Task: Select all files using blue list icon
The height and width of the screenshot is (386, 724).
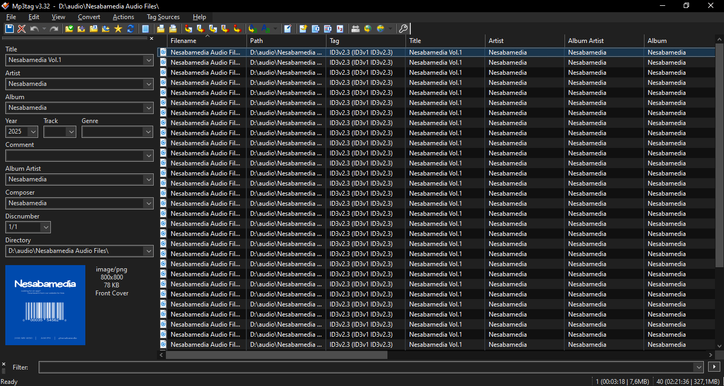Action: pos(145,29)
